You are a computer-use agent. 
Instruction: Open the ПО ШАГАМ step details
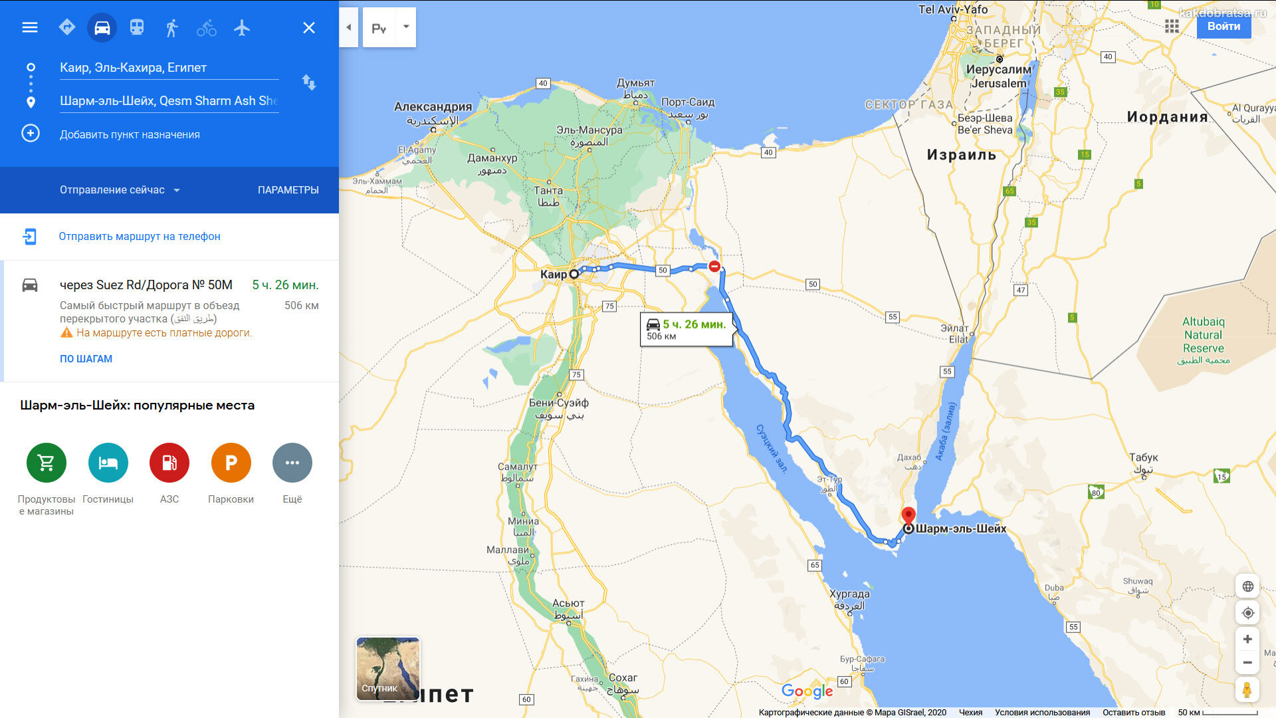(86, 359)
